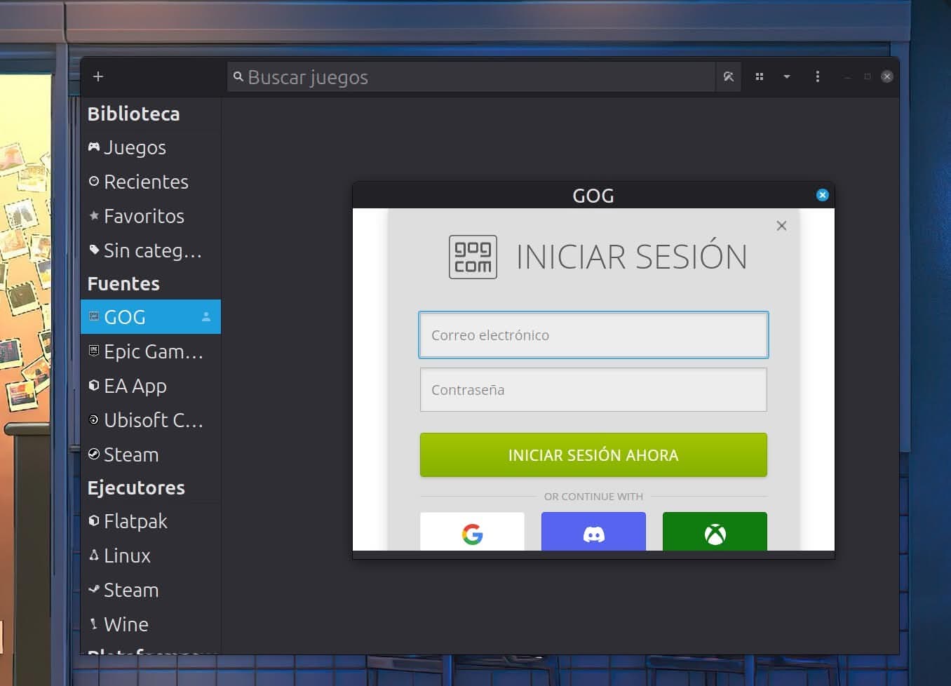
Task: Close the login form with the gray X
Action: pos(781,226)
